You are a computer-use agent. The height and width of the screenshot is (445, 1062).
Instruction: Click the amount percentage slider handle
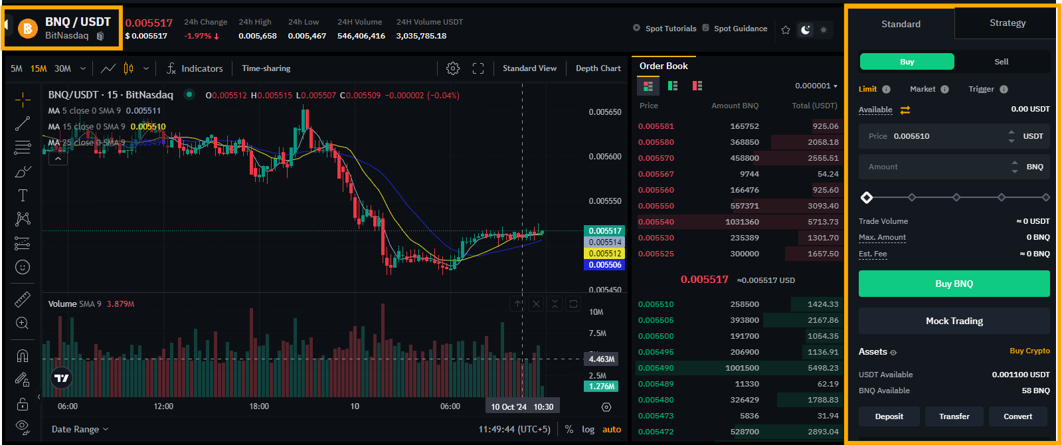[867, 197]
